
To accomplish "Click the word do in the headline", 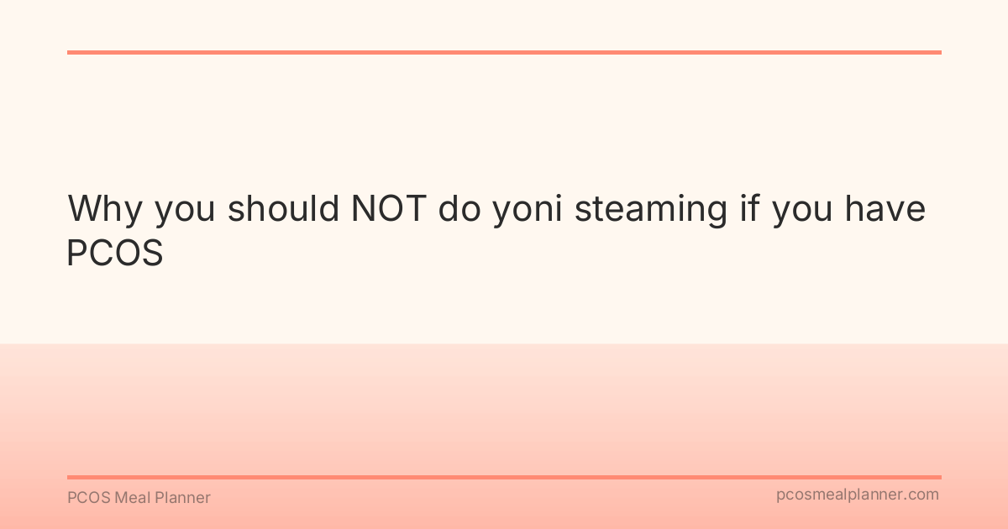I will [x=458, y=208].
